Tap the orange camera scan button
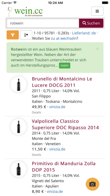The image size is (110, 196). click(92, 184)
